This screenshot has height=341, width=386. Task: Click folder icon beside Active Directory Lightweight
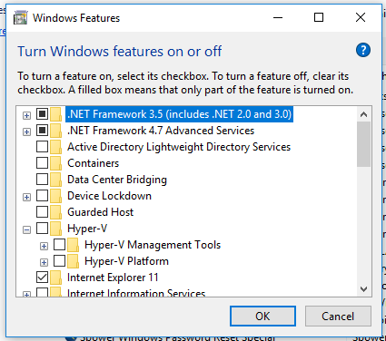(55, 147)
